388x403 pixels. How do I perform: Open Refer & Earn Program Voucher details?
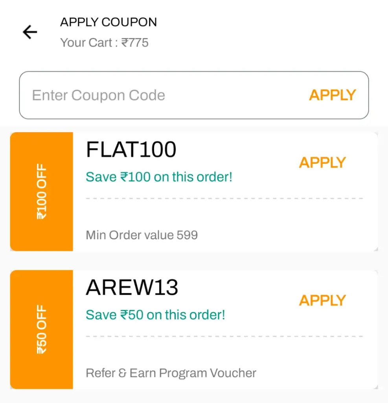click(x=171, y=373)
